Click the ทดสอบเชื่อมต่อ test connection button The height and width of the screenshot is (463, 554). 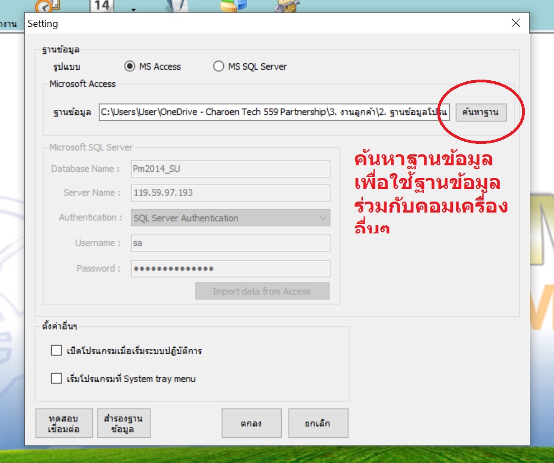64,423
